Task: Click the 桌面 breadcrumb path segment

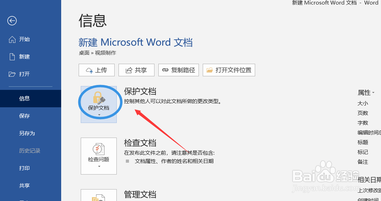Action: (x=84, y=53)
